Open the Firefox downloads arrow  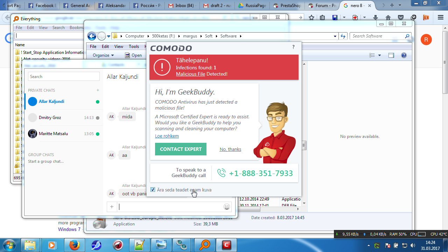(x=376, y=17)
